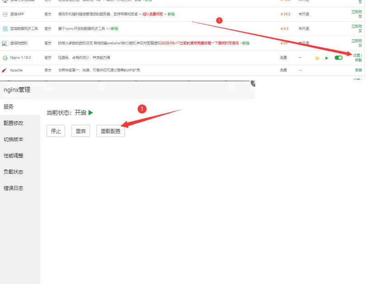Screen dimensions: 367x284
Task: Click 官方 in the Nginx row
Action: click(x=48, y=58)
